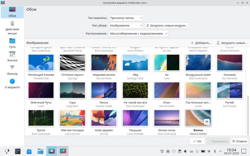Viewport: 250px width, 156px height.
Task: Open the Тип обоев dropdown
Action: click(x=126, y=25)
